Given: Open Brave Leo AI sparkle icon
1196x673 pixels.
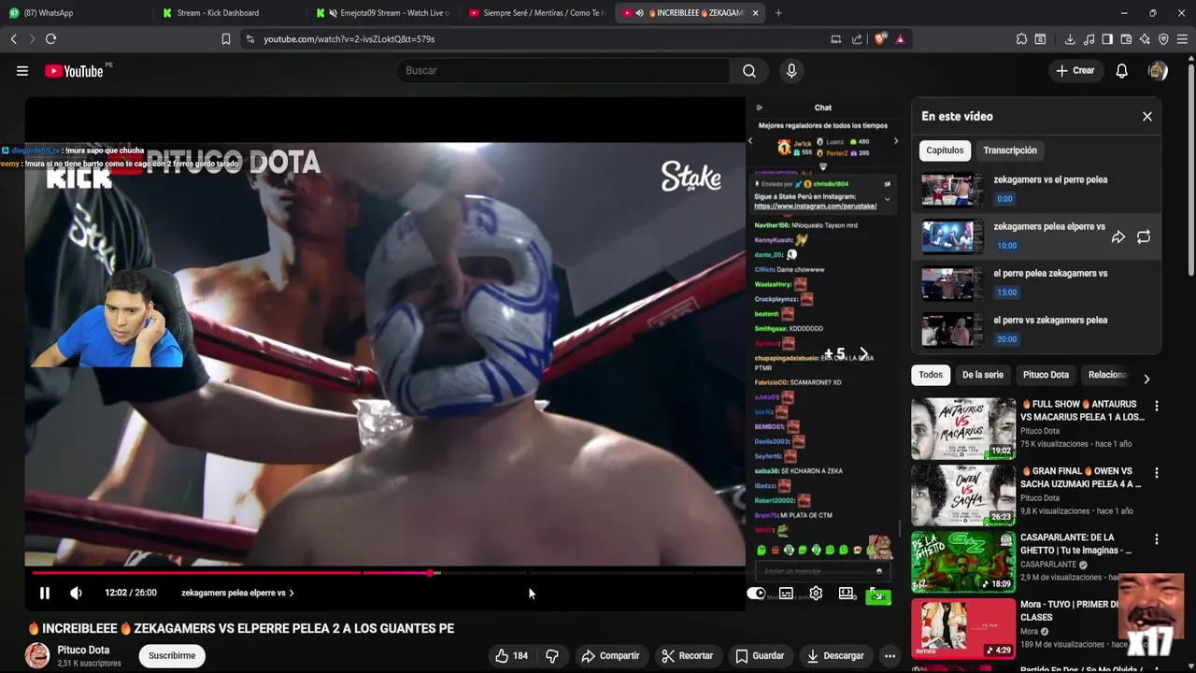Looking at the screenshot, I should click(x=1145, y=39).
